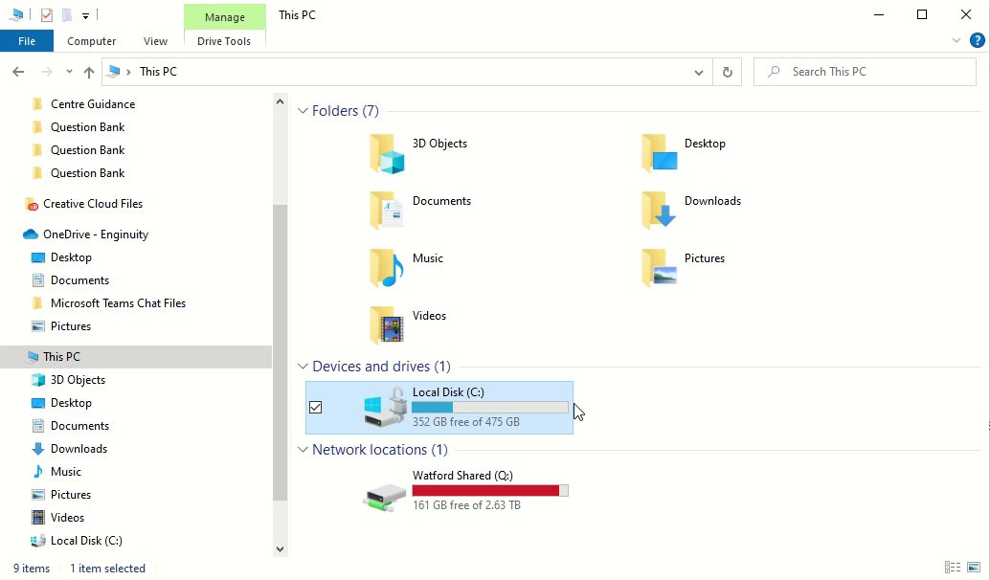Select Microsoft Teams Chat Files in sidebar

(x=118, y=303)
